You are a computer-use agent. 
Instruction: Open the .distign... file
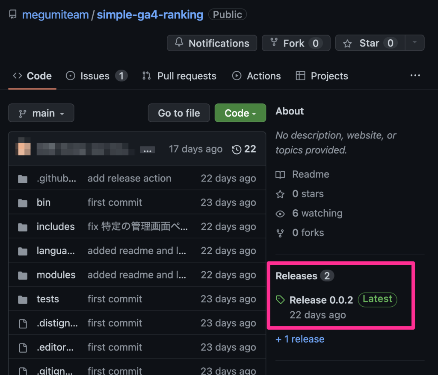(x=57, y=323)
